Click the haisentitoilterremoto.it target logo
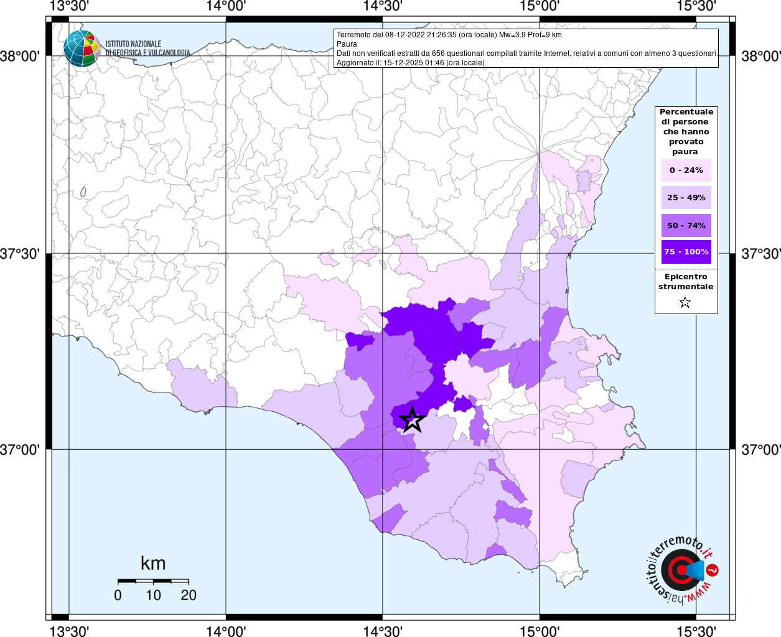Image resolution: width=781 pixels, height=637 pixels. pos(681,569)
